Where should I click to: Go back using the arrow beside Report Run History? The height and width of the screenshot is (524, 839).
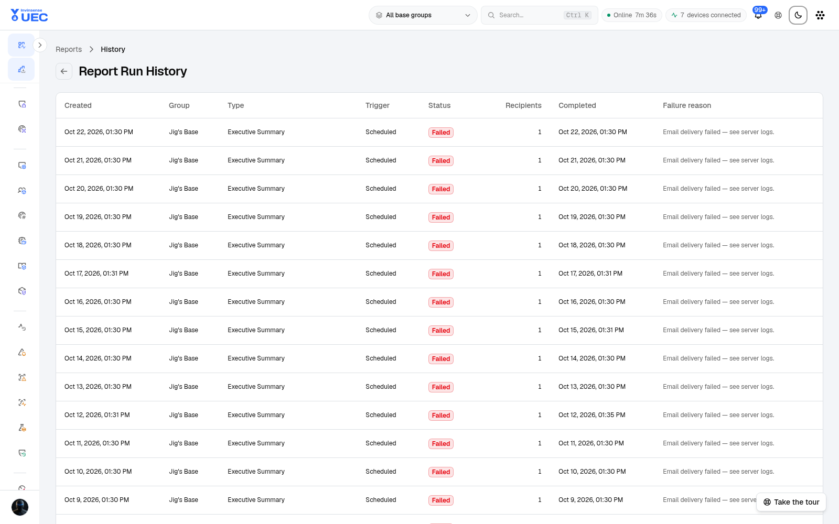click(64, 71)
